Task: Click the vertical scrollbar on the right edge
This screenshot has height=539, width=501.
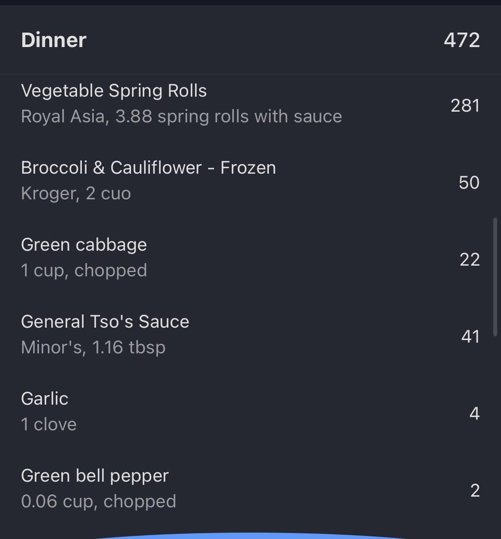Action: (495, 277)
